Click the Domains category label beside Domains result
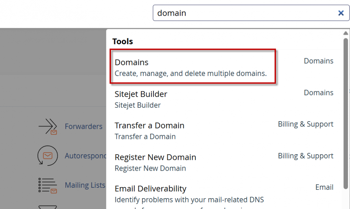This screenshot has height=209, width=350. pos(318,61)
